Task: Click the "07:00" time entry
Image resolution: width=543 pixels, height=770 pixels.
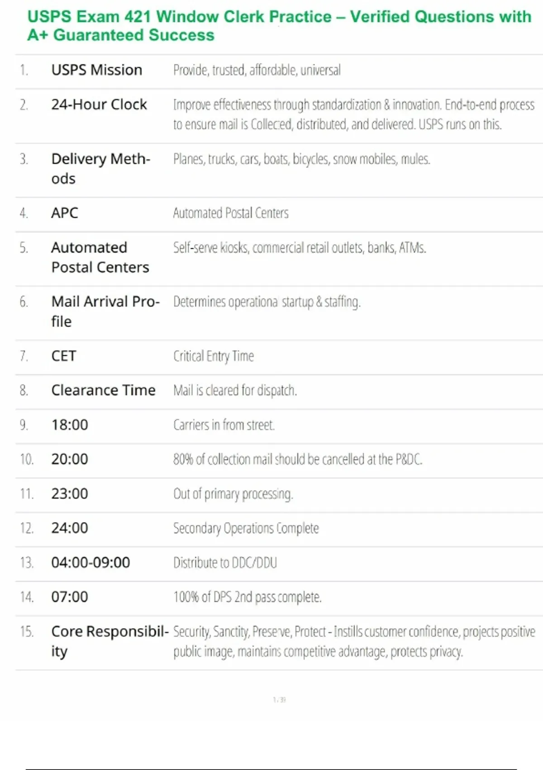Action: tap(70, 597)
